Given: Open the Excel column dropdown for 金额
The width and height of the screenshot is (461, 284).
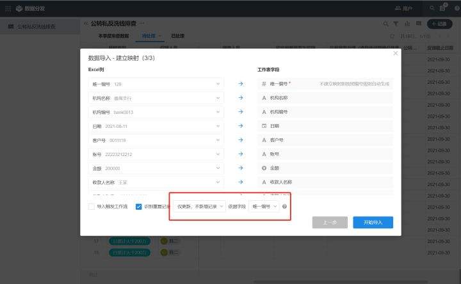Looking at the screenshot, I should click(156, 168).
